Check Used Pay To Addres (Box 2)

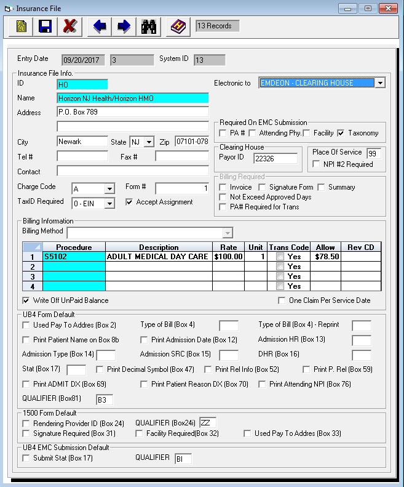point(26,325)
